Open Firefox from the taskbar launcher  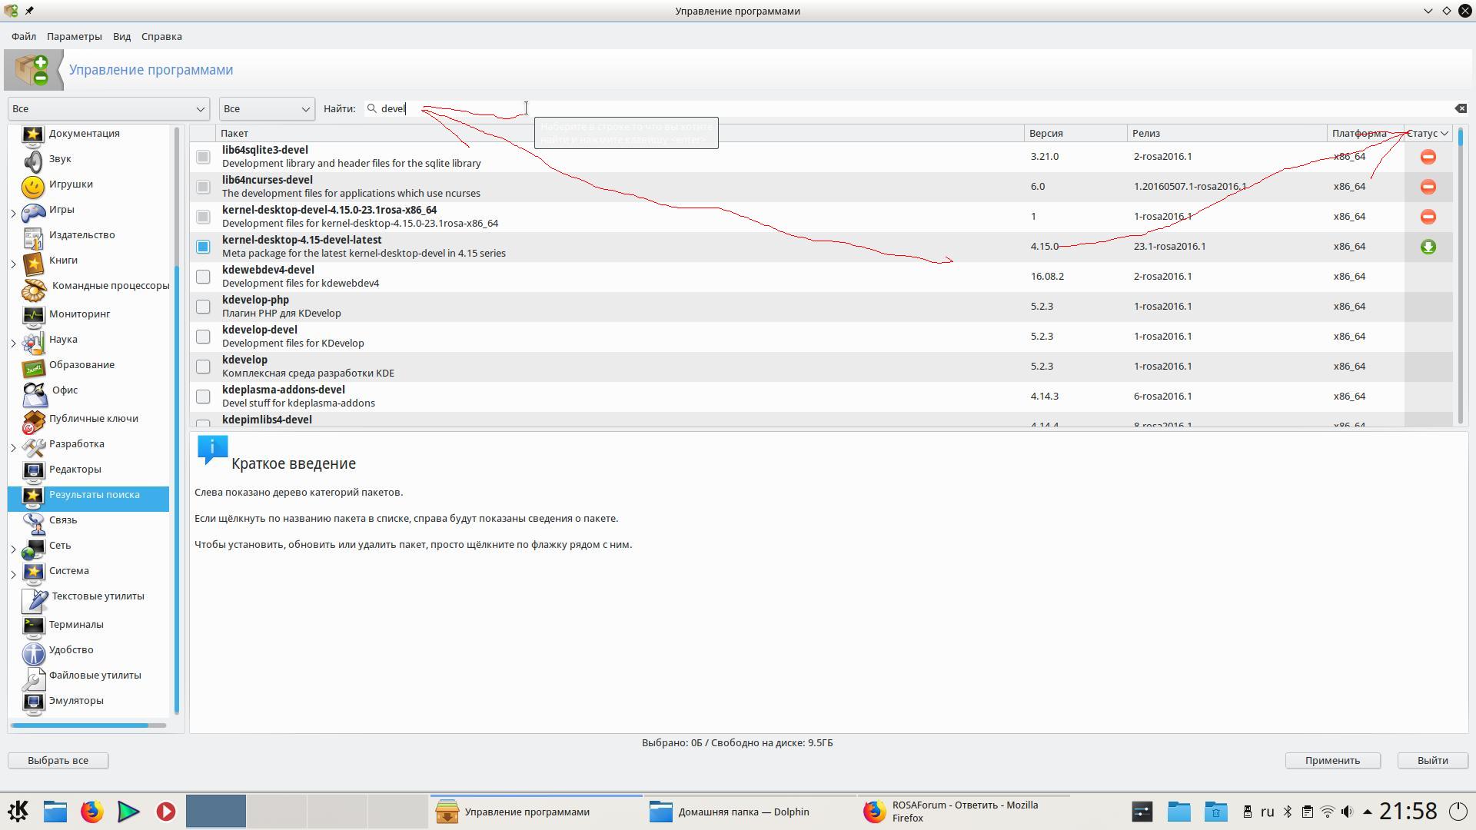pyautogui.click(x=91, y=812)
